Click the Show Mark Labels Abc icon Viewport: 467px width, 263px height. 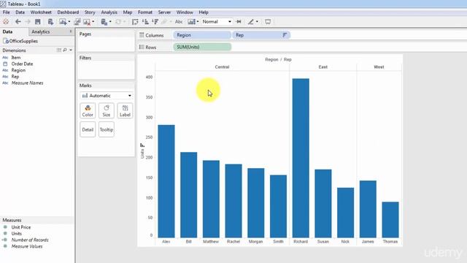(x=179, y=22)
